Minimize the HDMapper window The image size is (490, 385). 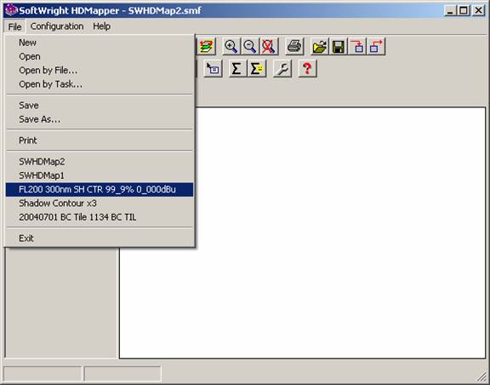450,10
